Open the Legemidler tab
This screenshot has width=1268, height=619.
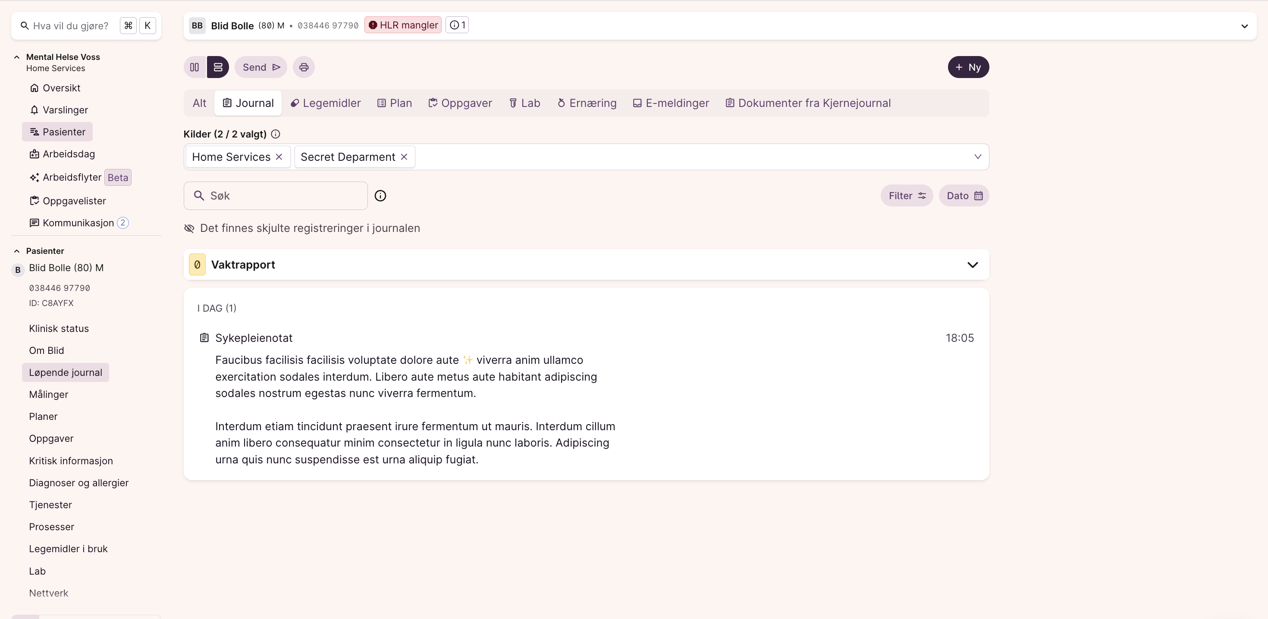click(325, 103)
